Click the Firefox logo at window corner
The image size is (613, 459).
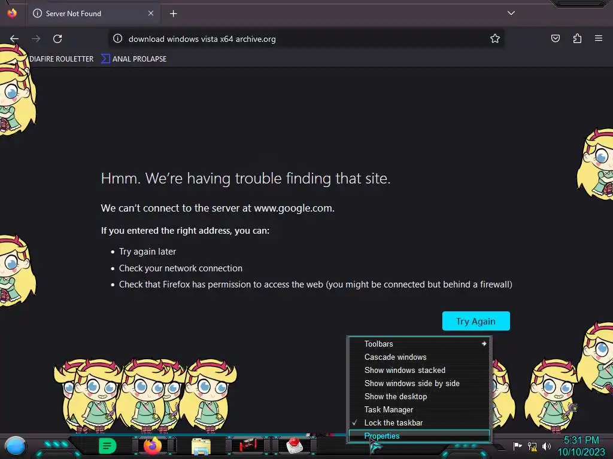(x=12, y=13)
